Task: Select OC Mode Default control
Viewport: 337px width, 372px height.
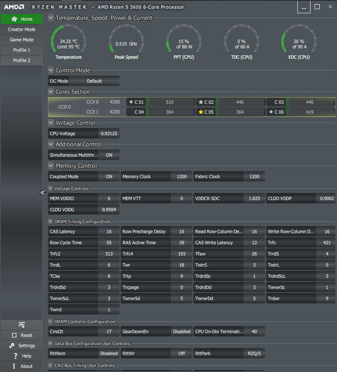Action: click(94, 81)
